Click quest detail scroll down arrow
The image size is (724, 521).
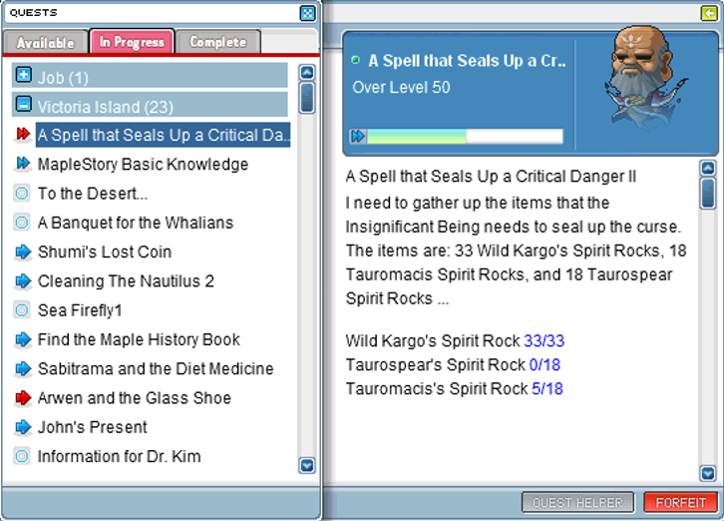tap(708, 472)
